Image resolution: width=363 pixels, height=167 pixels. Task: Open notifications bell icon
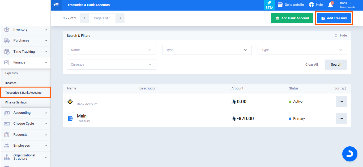(330, 5)
